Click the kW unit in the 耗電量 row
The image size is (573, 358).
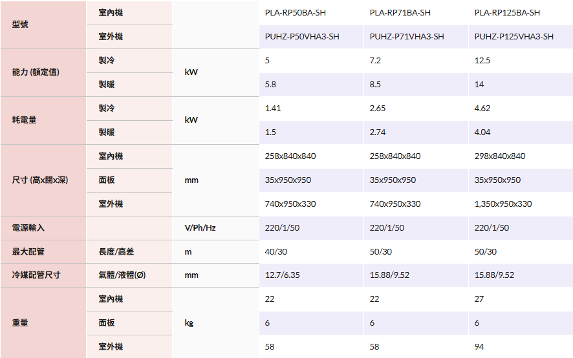click(191, 120)
